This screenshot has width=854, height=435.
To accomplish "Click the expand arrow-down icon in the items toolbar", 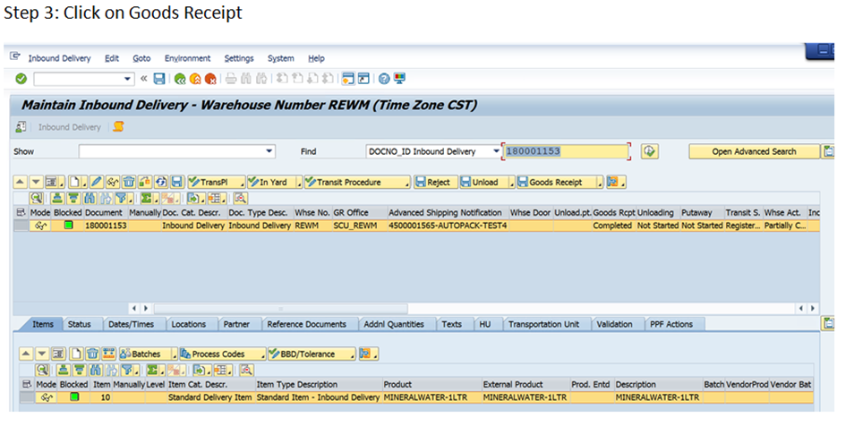I will 42,354.
